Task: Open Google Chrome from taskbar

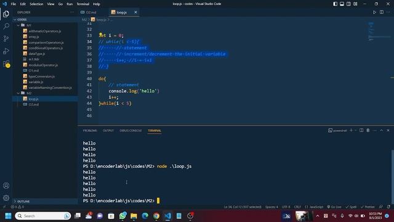Action: pos(156,216)
